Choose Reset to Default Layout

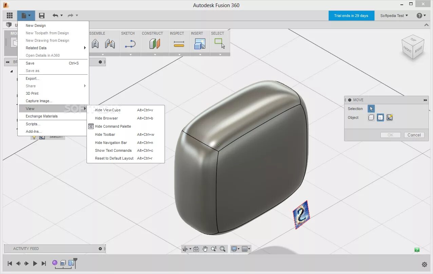click(x=126, y=158)
